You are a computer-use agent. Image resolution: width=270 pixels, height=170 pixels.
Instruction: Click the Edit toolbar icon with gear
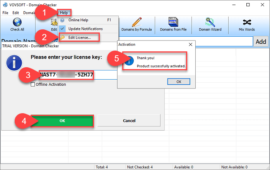(x=54, y=22)
